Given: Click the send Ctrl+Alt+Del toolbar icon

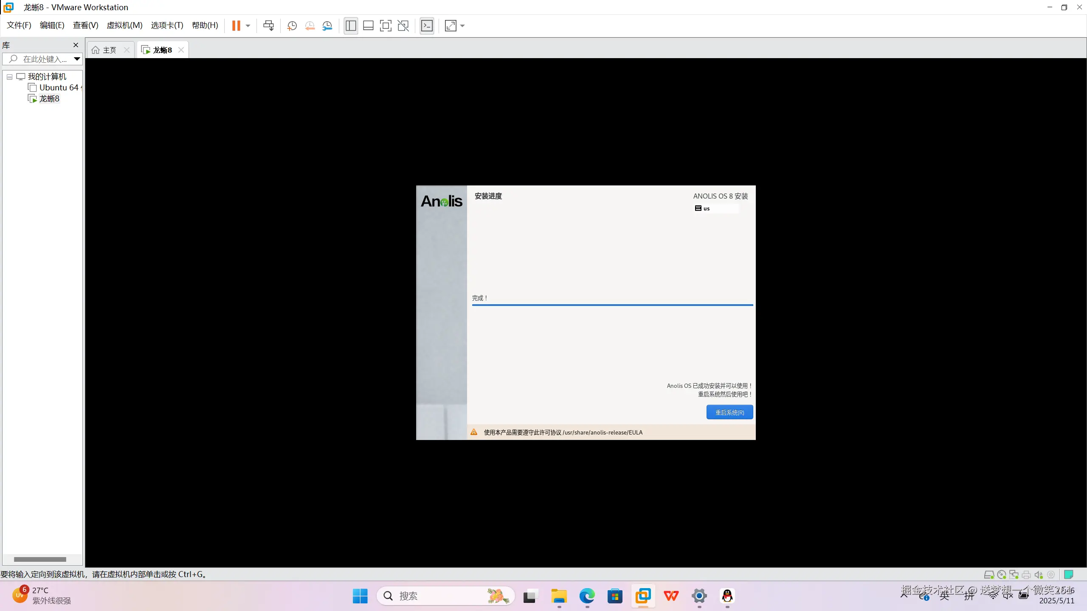Looking at the screenshot, I should [268, 25].
